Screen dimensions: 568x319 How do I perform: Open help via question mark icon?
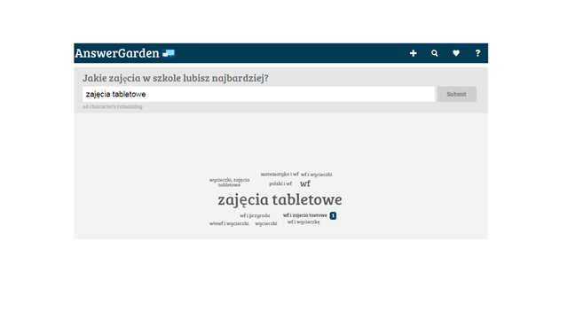coord(477,53)
